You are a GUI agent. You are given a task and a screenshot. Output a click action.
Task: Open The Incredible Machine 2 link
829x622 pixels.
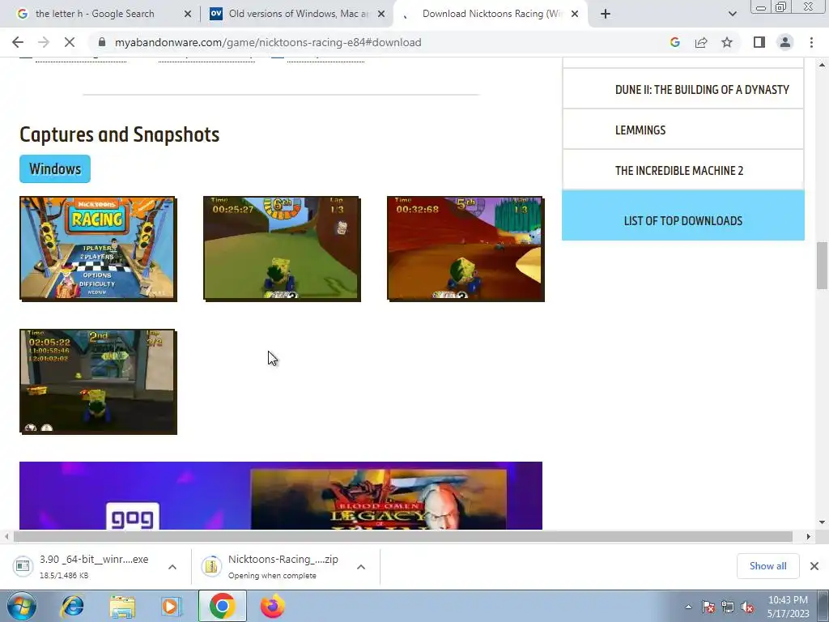point(679,170)
